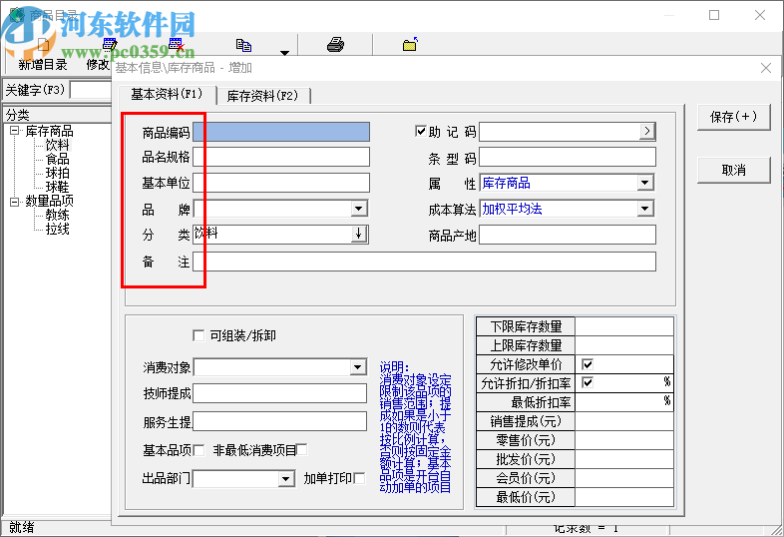This screenshot has width=784, height=537.
Task: Click the 助记码 text field
Action: (x=559, y=131)
